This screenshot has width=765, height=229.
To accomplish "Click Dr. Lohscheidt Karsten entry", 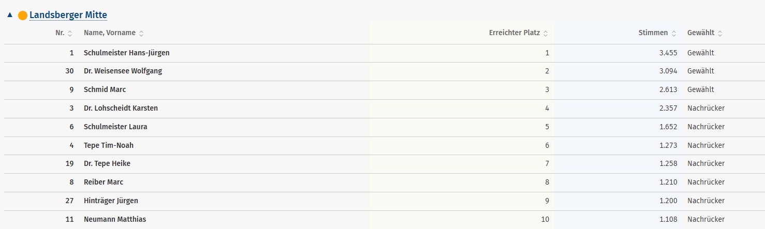I will 121,108.
